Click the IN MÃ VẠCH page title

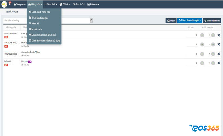(x=12, y=12)
